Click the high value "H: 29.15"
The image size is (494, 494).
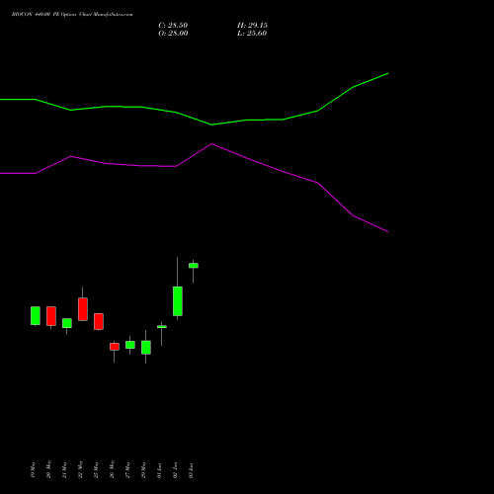click(x=252, y=26)
